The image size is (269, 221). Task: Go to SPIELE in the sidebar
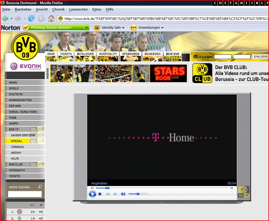coord(25,88)
